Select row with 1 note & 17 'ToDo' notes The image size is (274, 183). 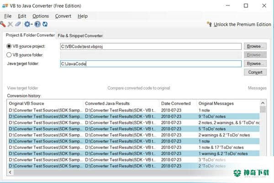134,147
